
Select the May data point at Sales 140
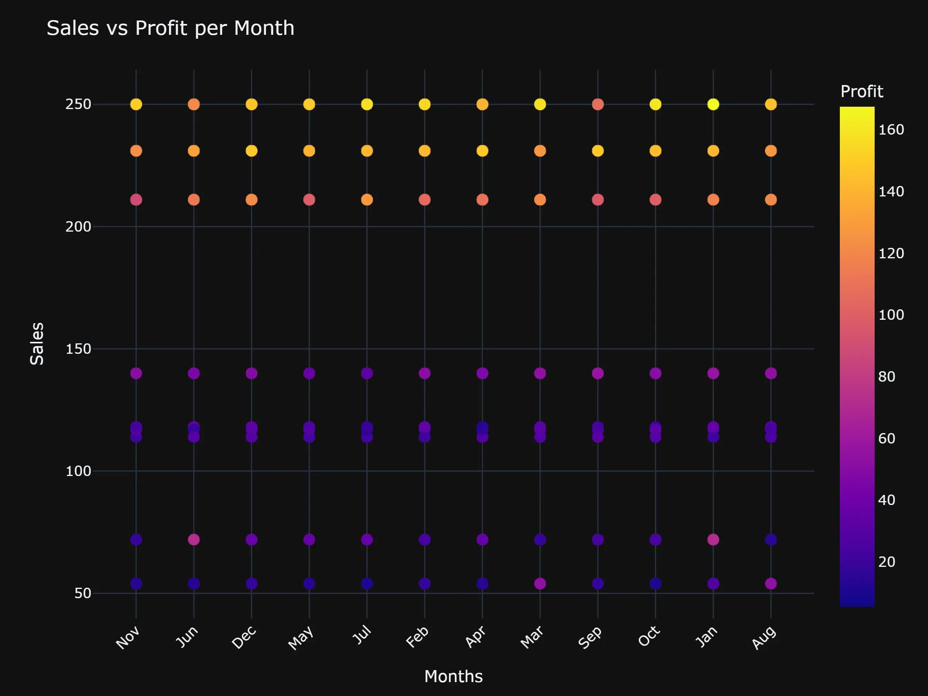pyautogui.click(x=309, y=373)
